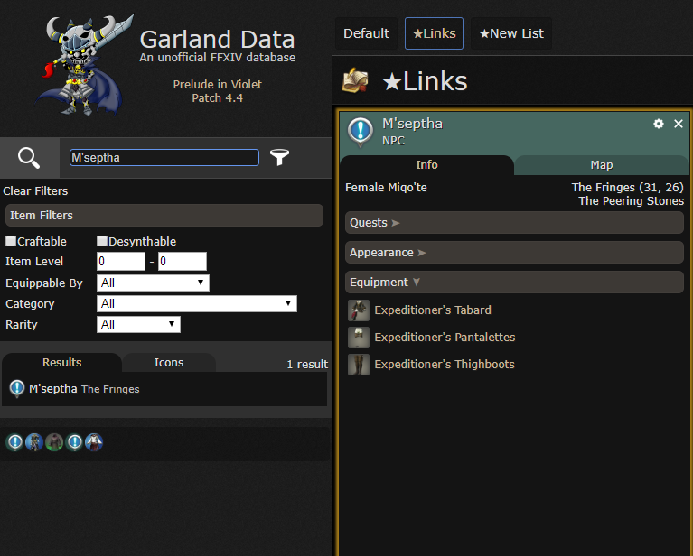Click the ★Links list heading
Viewport: 693px width, 556px height.
[x=425, y=81]
